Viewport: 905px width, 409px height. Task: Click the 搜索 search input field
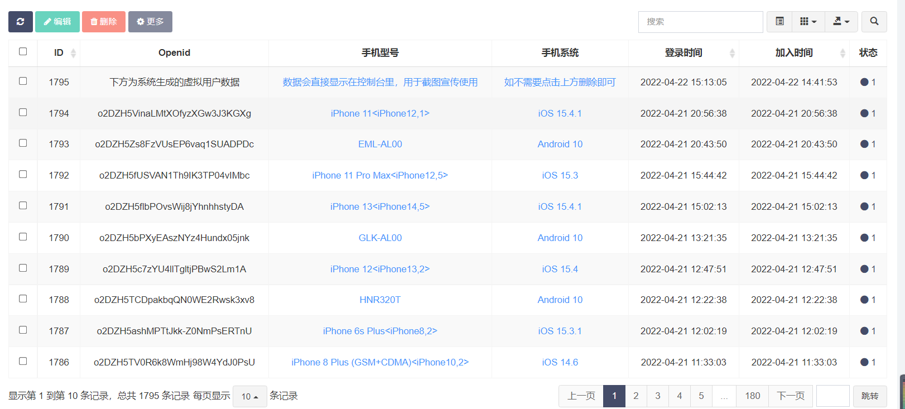(x=700, y=22)
